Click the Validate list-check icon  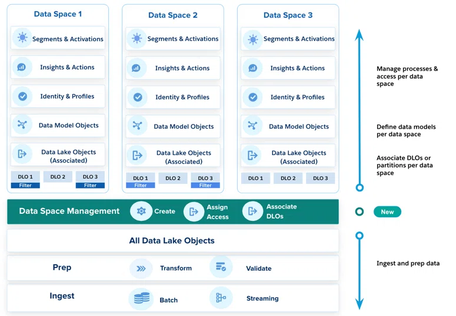(221, 267)
